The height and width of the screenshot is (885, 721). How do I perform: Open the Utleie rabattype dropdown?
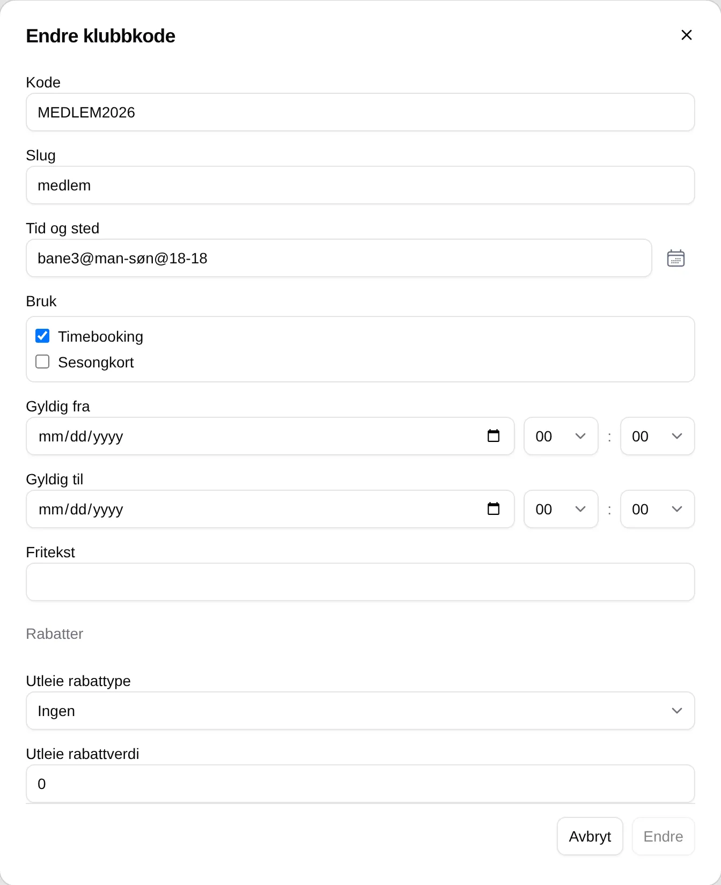click(x=360, y=711)
